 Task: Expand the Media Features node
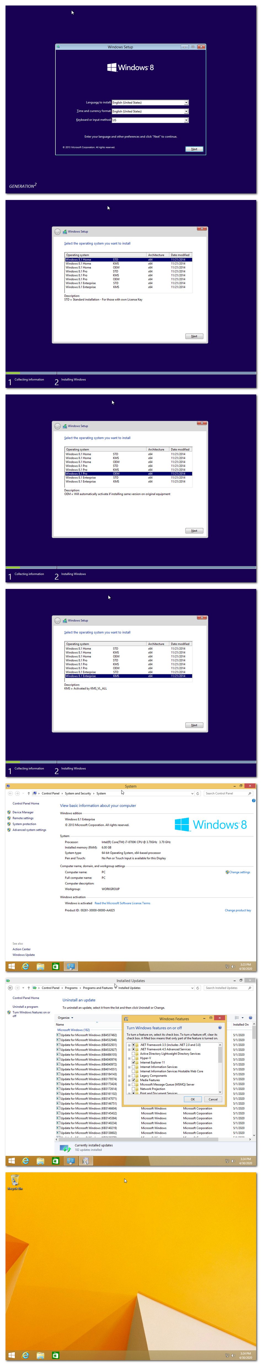pos(129,1080)
